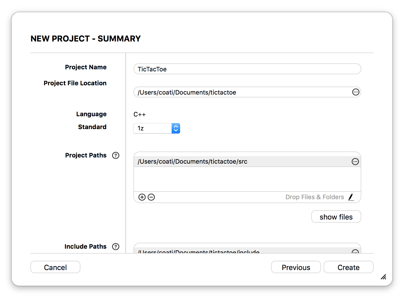Click the browse icon on the include path row
The height and width of the screenshot is (302, 404).
355,251
